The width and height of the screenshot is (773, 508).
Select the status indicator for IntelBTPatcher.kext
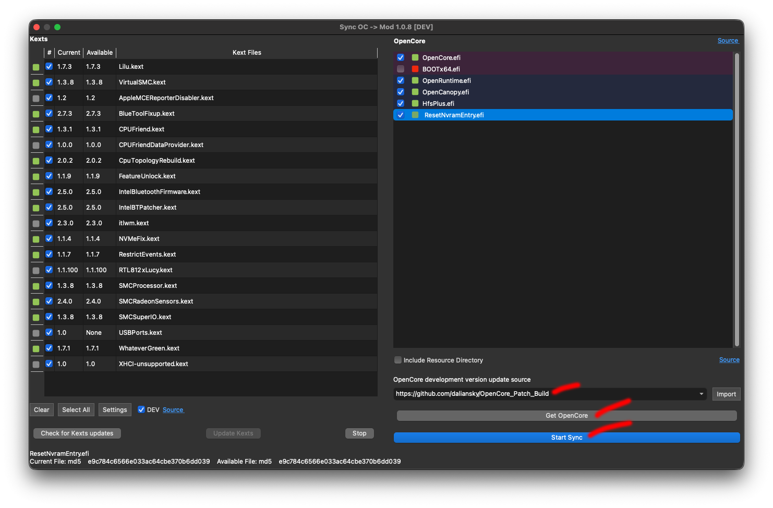36,208
